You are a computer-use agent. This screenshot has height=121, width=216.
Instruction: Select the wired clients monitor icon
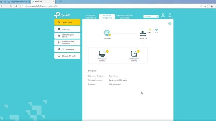click(102, 54)
